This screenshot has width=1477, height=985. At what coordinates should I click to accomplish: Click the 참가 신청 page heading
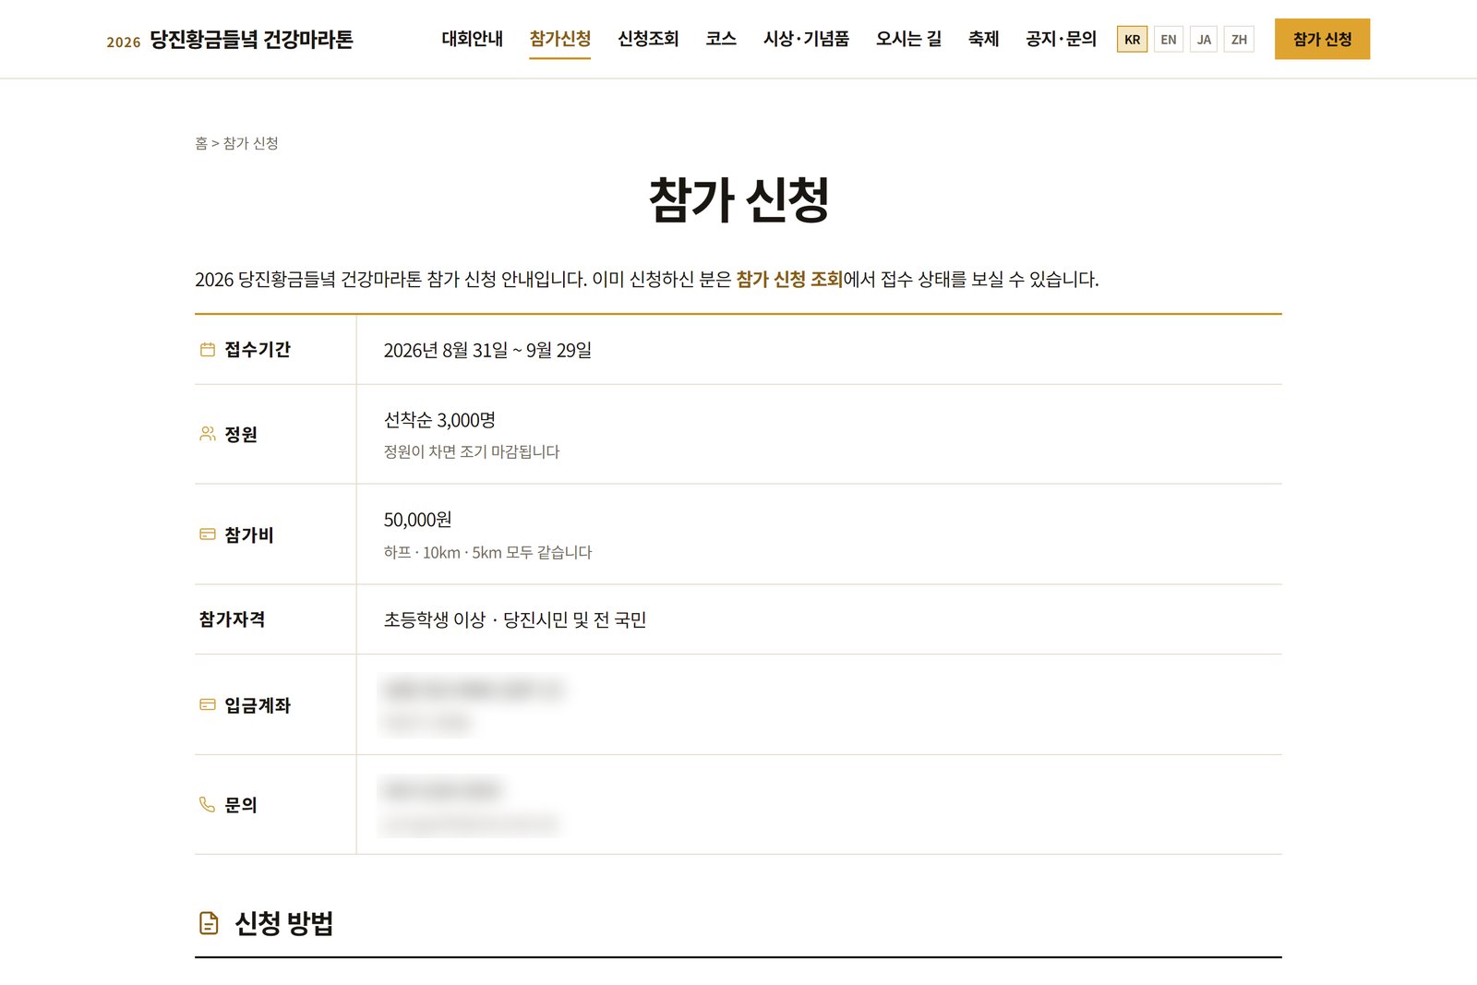click(x=738, y=199)
